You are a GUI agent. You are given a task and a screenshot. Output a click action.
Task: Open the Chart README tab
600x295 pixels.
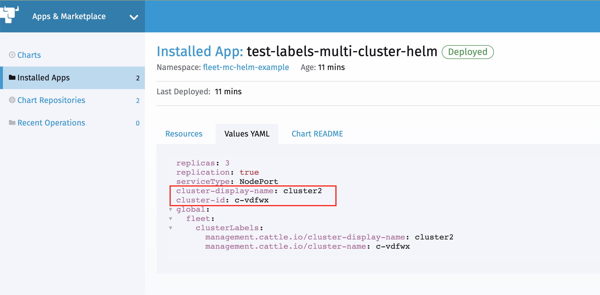click(x=317, y=134)
